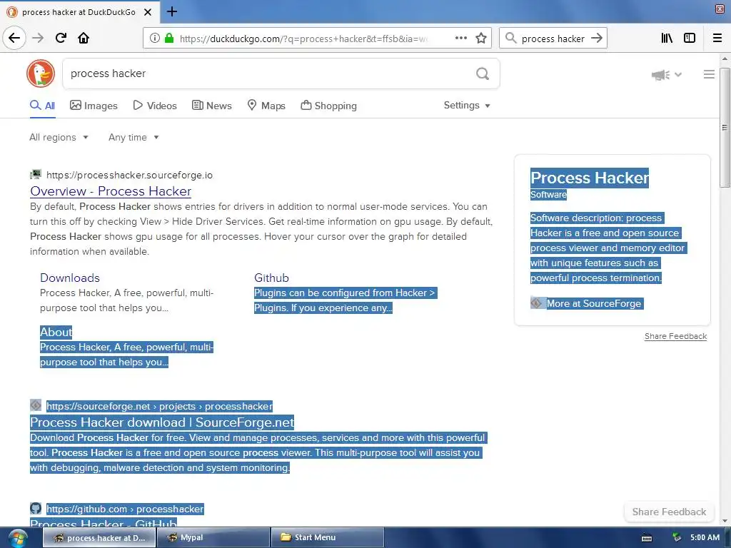
Task: Go back using the browser back arrow
Action: click(x=14, y=39)
